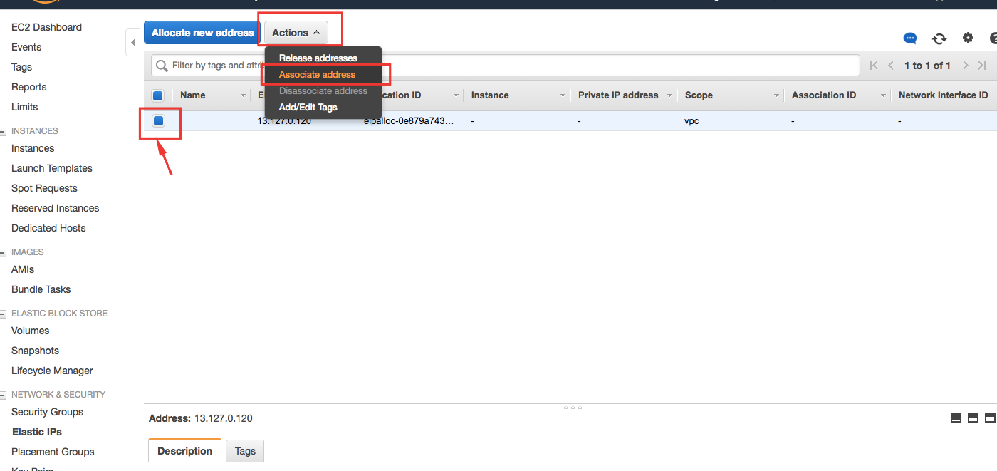Image resolution: width=997 pixels, height=471 pixels.
Task: Maximize details pane with rightmost layout icon
Action: (x=991, y=418)
